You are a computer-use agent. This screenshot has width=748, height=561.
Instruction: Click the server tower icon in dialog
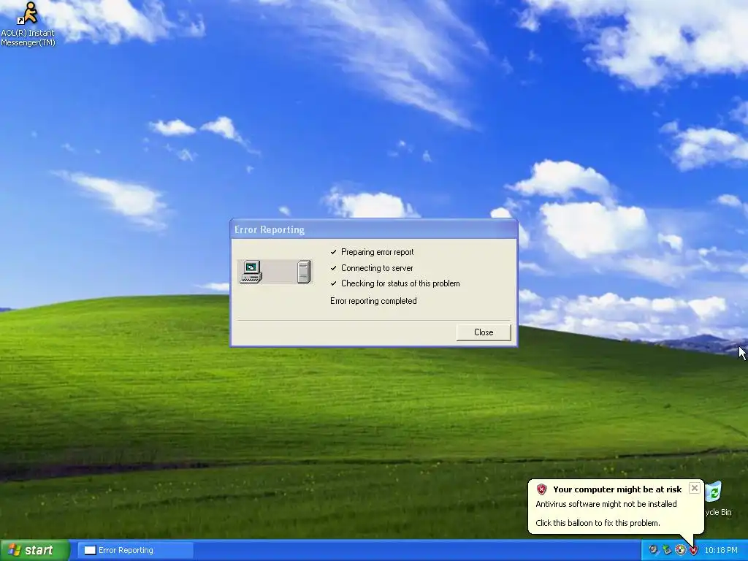coord(303,272)
